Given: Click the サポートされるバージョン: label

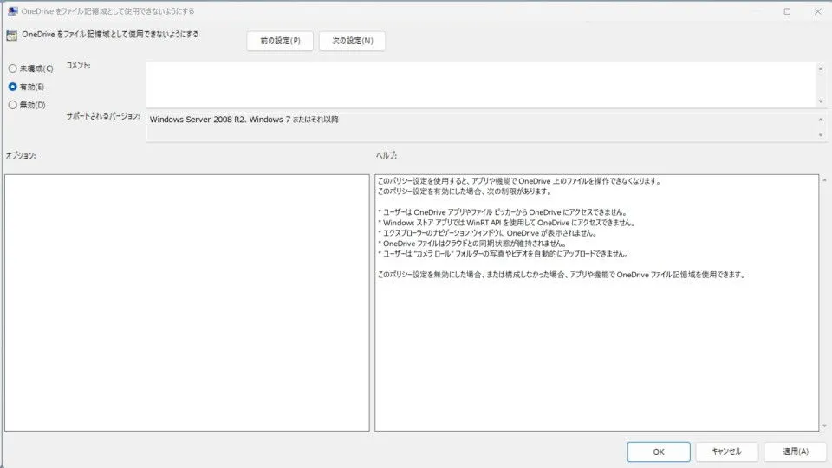Looking at the screenshot, I should (103, 116).
